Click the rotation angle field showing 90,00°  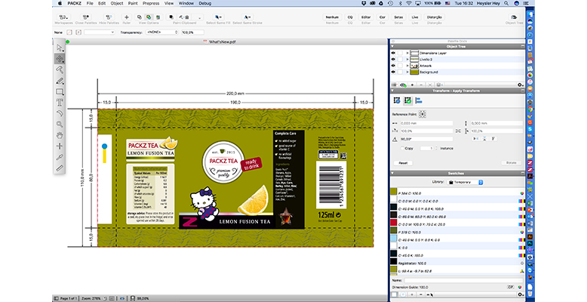[x=426, y=139]
